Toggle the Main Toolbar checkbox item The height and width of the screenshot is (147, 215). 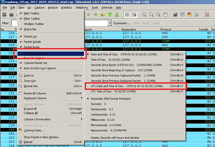(51, 13)
